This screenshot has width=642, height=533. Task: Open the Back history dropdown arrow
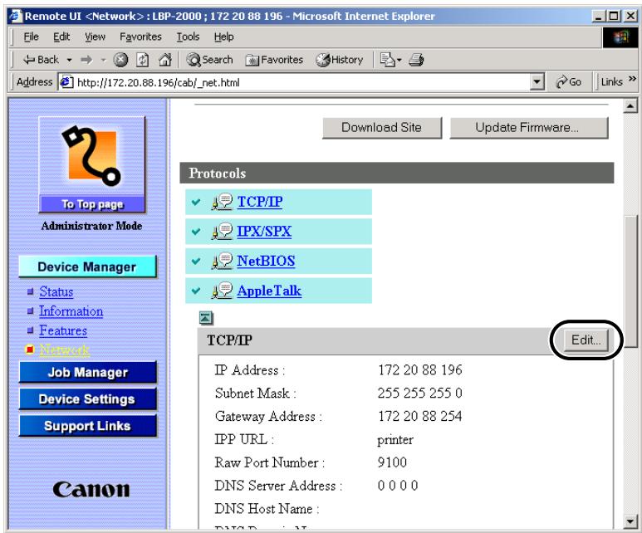[69, 60]
